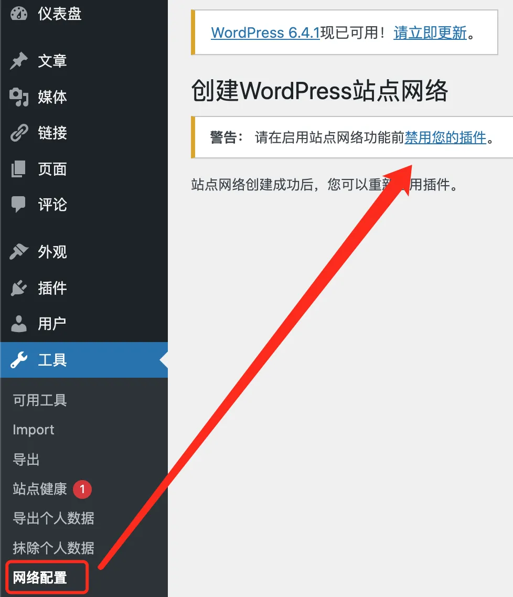Click the paintbrush icon beside 外观

(19, 252)
